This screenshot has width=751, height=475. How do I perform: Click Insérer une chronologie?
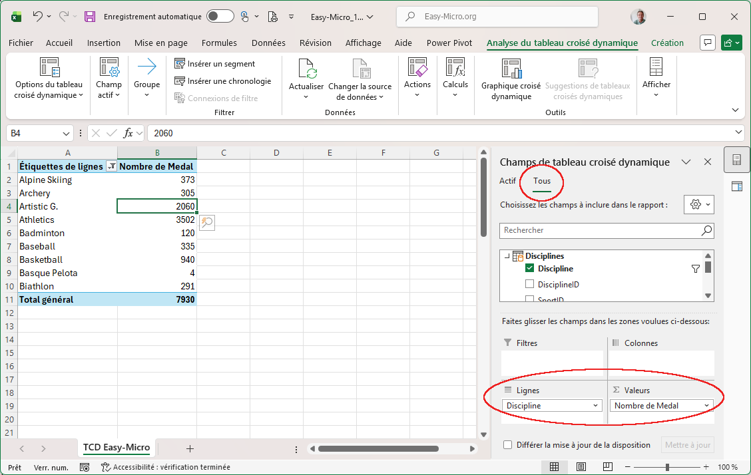tap(222, 81)
